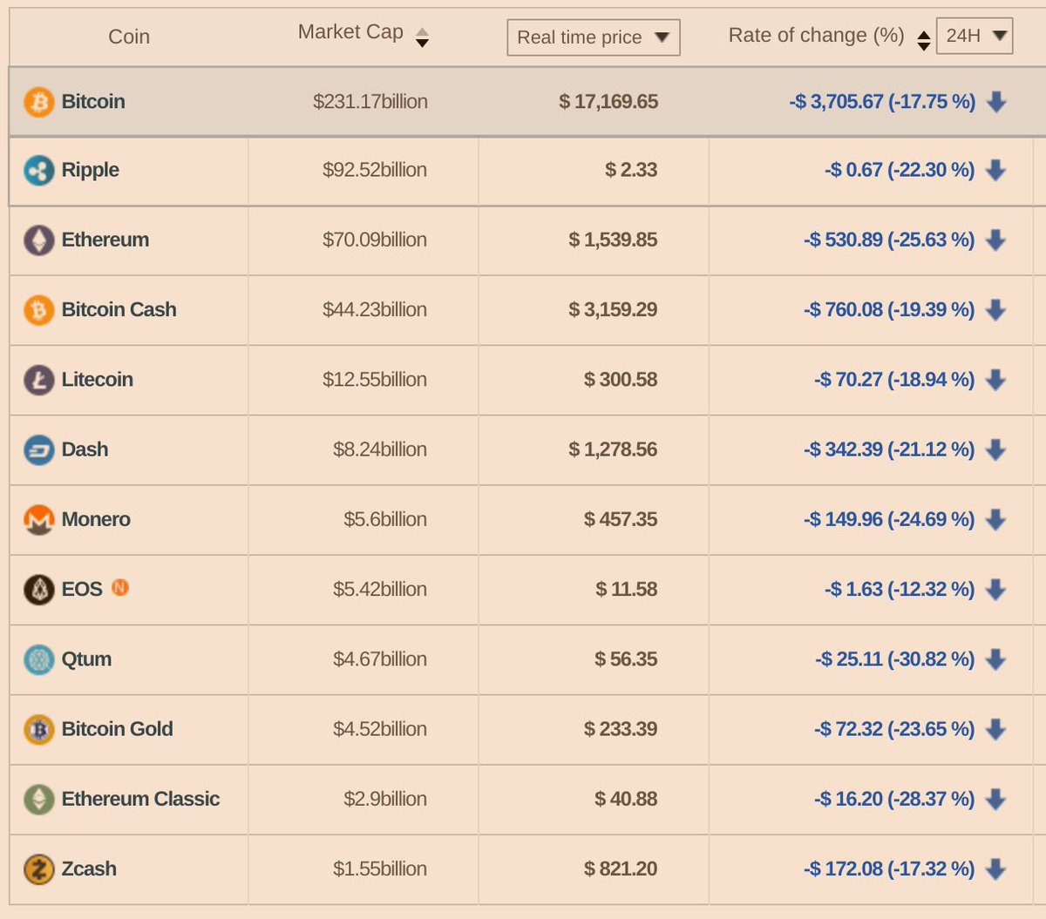Viewport: 1046px width, 919px height.
Task: Click the Bitcoin coin logo icon
Action: (38, 102)
